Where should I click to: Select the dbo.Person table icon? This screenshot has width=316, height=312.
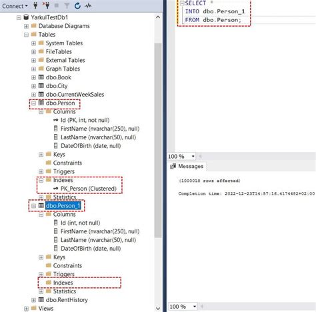[x=41, y=103]
